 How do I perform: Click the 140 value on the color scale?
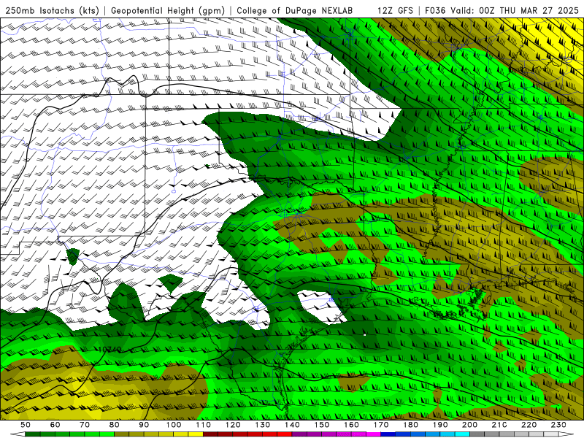[x=292, y=425]
